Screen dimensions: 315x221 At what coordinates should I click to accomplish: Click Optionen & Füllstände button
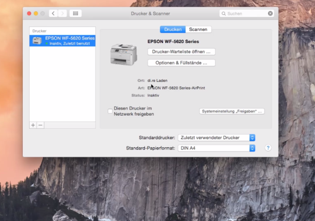tap(181, 63)
